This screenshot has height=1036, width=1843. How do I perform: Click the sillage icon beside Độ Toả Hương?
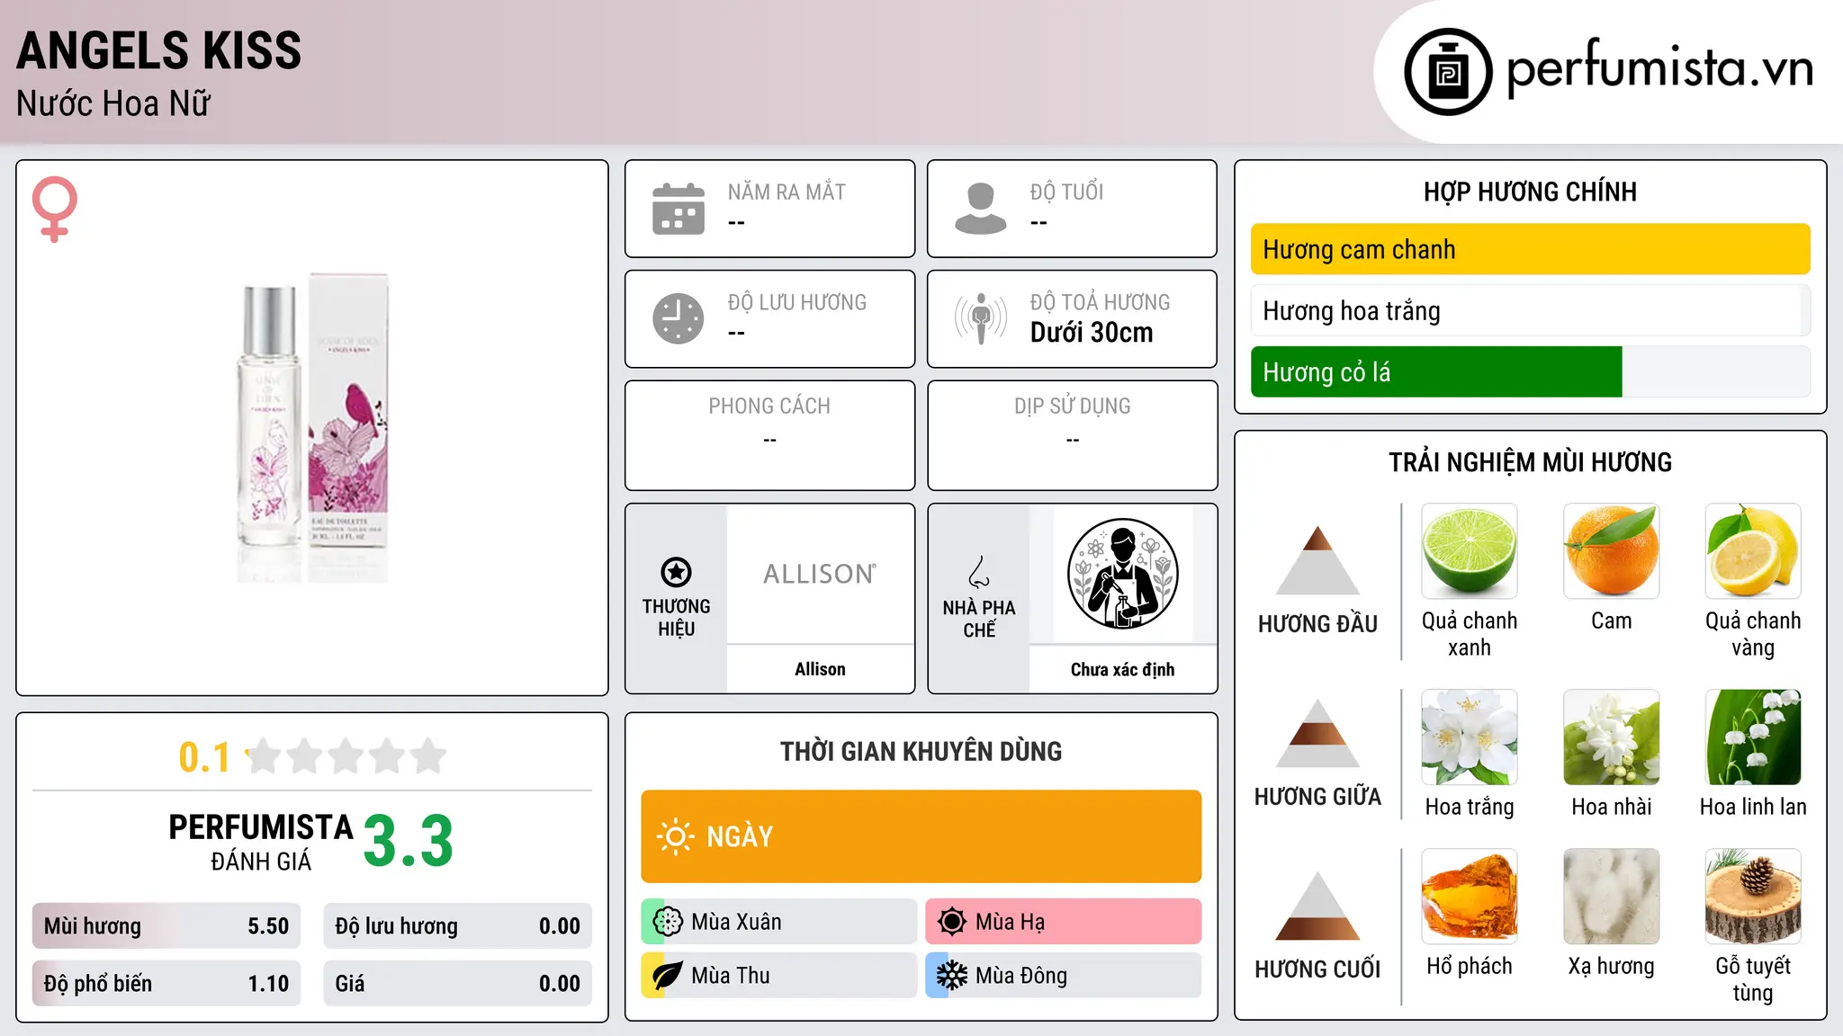(x=981, y=318)
